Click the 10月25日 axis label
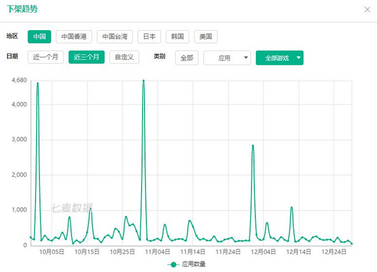Image resolution: width=377 pixels, height=272 pixels. tap(122, 252)
